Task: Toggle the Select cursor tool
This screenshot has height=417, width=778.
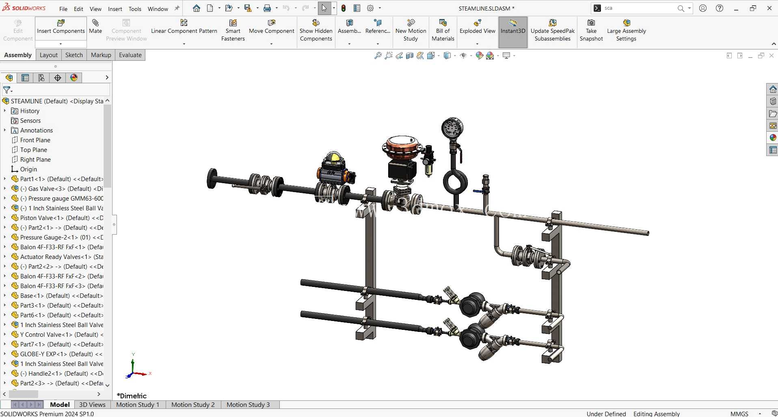Action: point(324,8)
